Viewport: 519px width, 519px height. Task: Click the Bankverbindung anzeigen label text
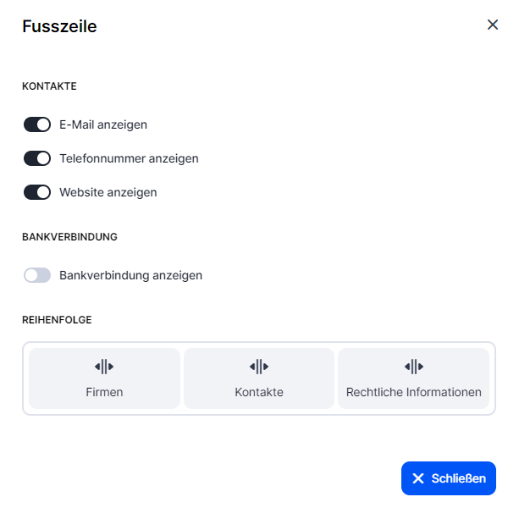(x=130, y=275)
